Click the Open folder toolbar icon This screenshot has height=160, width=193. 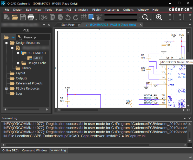[15, 17]
